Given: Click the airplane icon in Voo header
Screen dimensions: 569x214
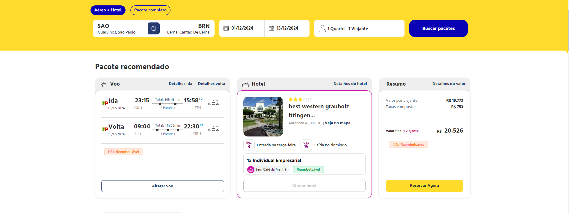Looking at the screenshot, I should [x=104, y=84].
